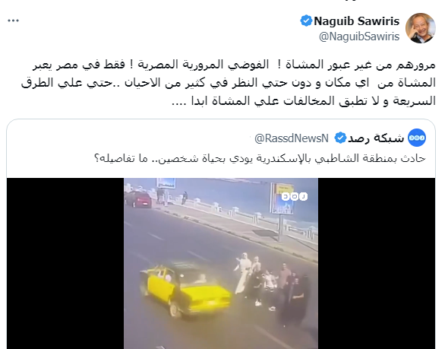The height and width of the screenshot is (349, 448).
Task: Click the blue verified badge beside Naguib Sawiris
Action: (x=306, y=21)
